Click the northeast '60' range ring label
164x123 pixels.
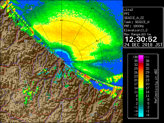pyautogui.click(x=92, y=8)
